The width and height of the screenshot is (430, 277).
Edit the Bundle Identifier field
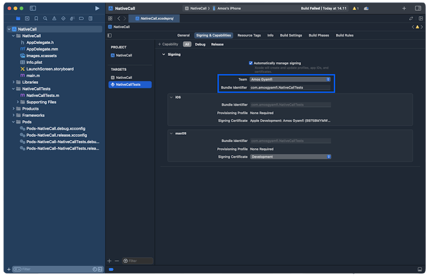tap(290, 88)
